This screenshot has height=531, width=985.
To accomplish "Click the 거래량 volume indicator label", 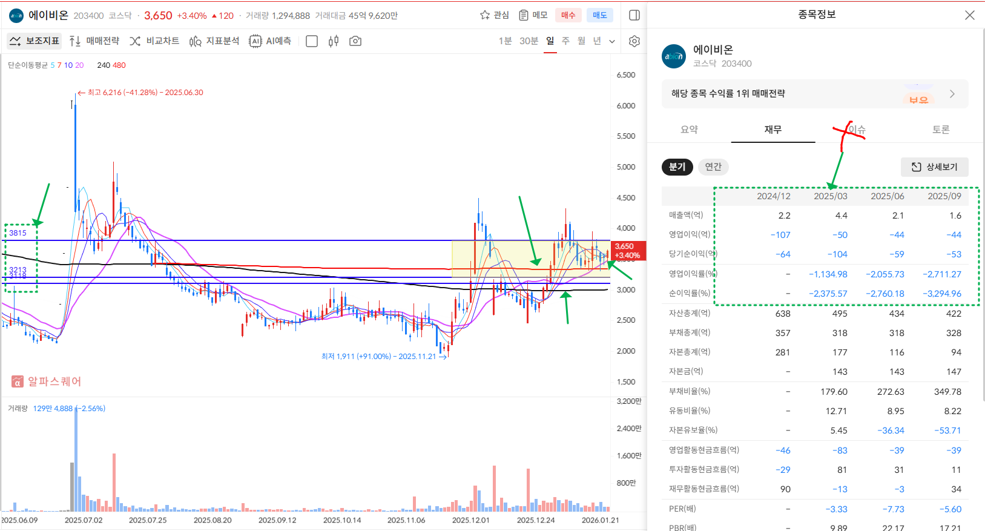I will 18,409.
